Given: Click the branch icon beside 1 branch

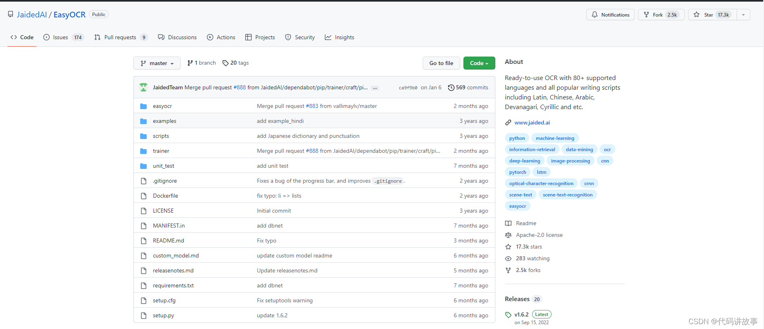Looking at the screenshot, I should 190,63.
